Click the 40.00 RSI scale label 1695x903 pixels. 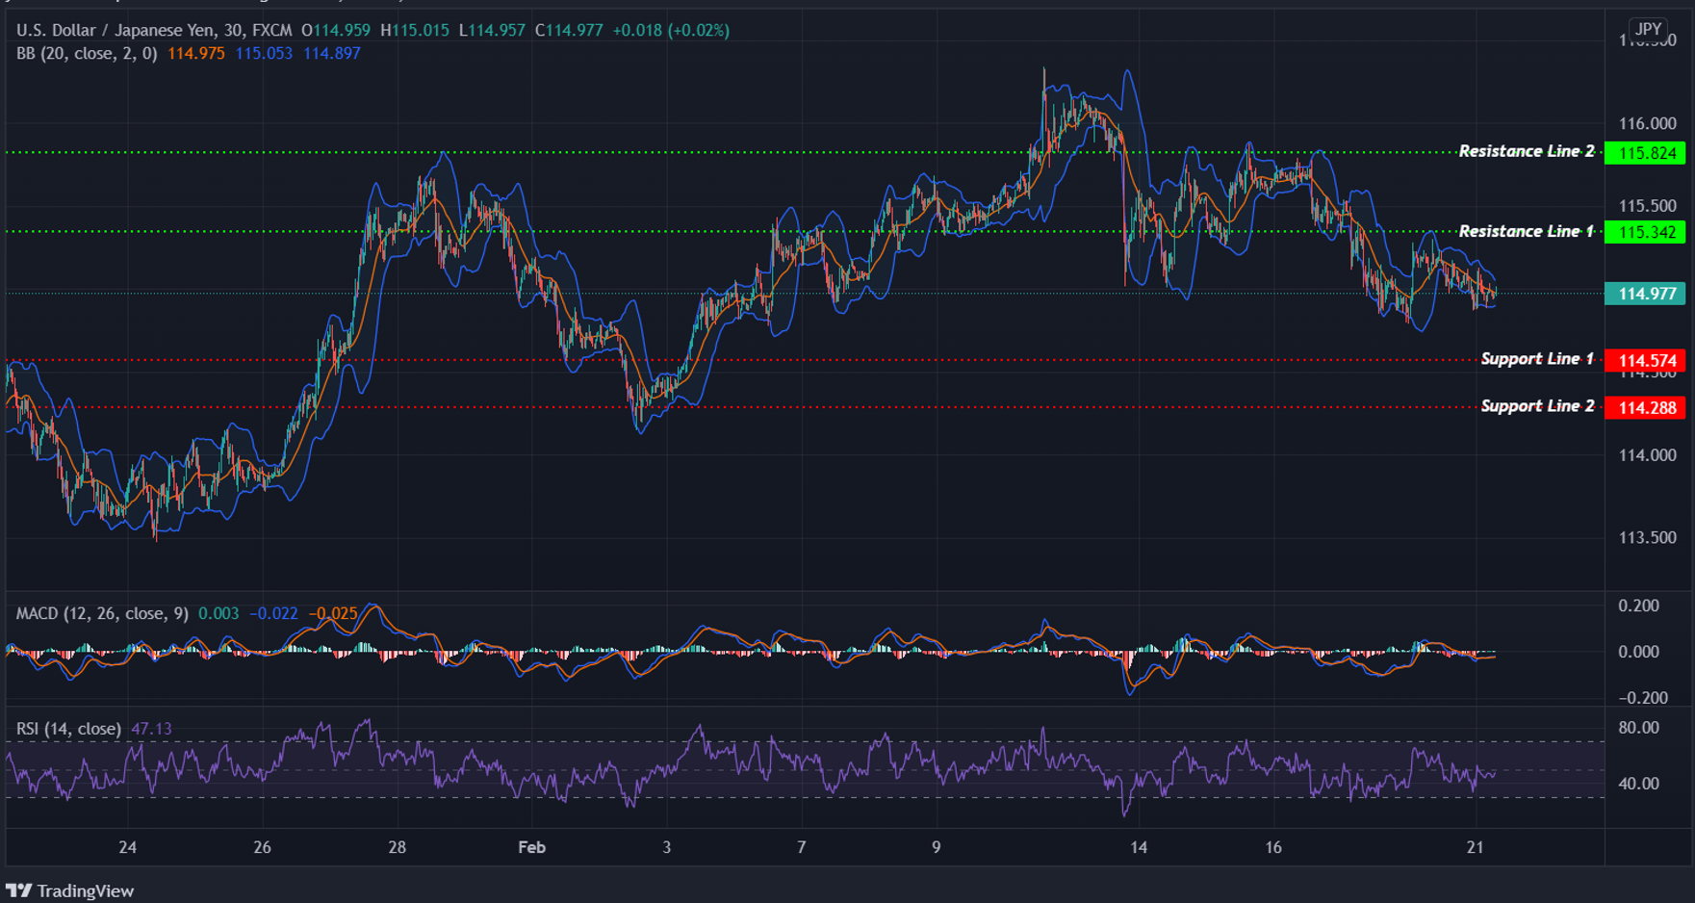(x=1638, y=784)
